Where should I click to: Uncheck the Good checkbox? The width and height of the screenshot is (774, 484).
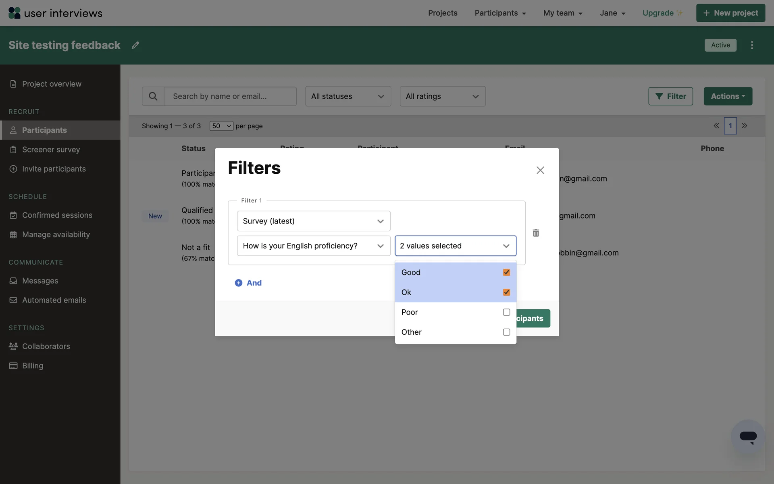pos(506,272)
